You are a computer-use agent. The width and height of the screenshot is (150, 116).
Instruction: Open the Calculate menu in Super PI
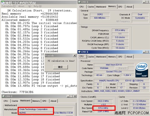9,6
